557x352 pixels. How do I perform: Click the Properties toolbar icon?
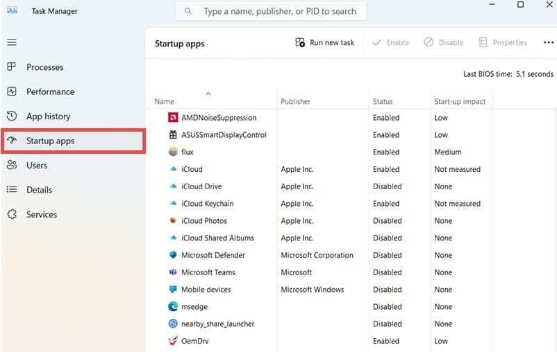click(483, 42)
